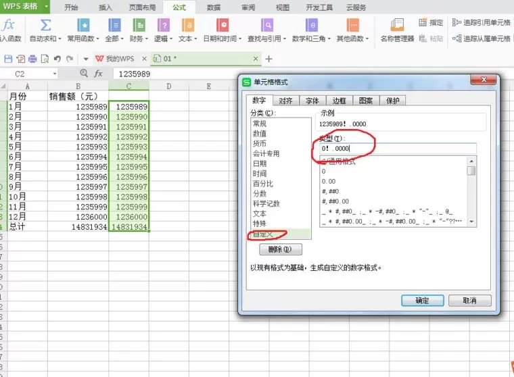Screen dimensions: 514x377
Task: Open the 云服务 ribbon tab
Action: tap(356, 7)
